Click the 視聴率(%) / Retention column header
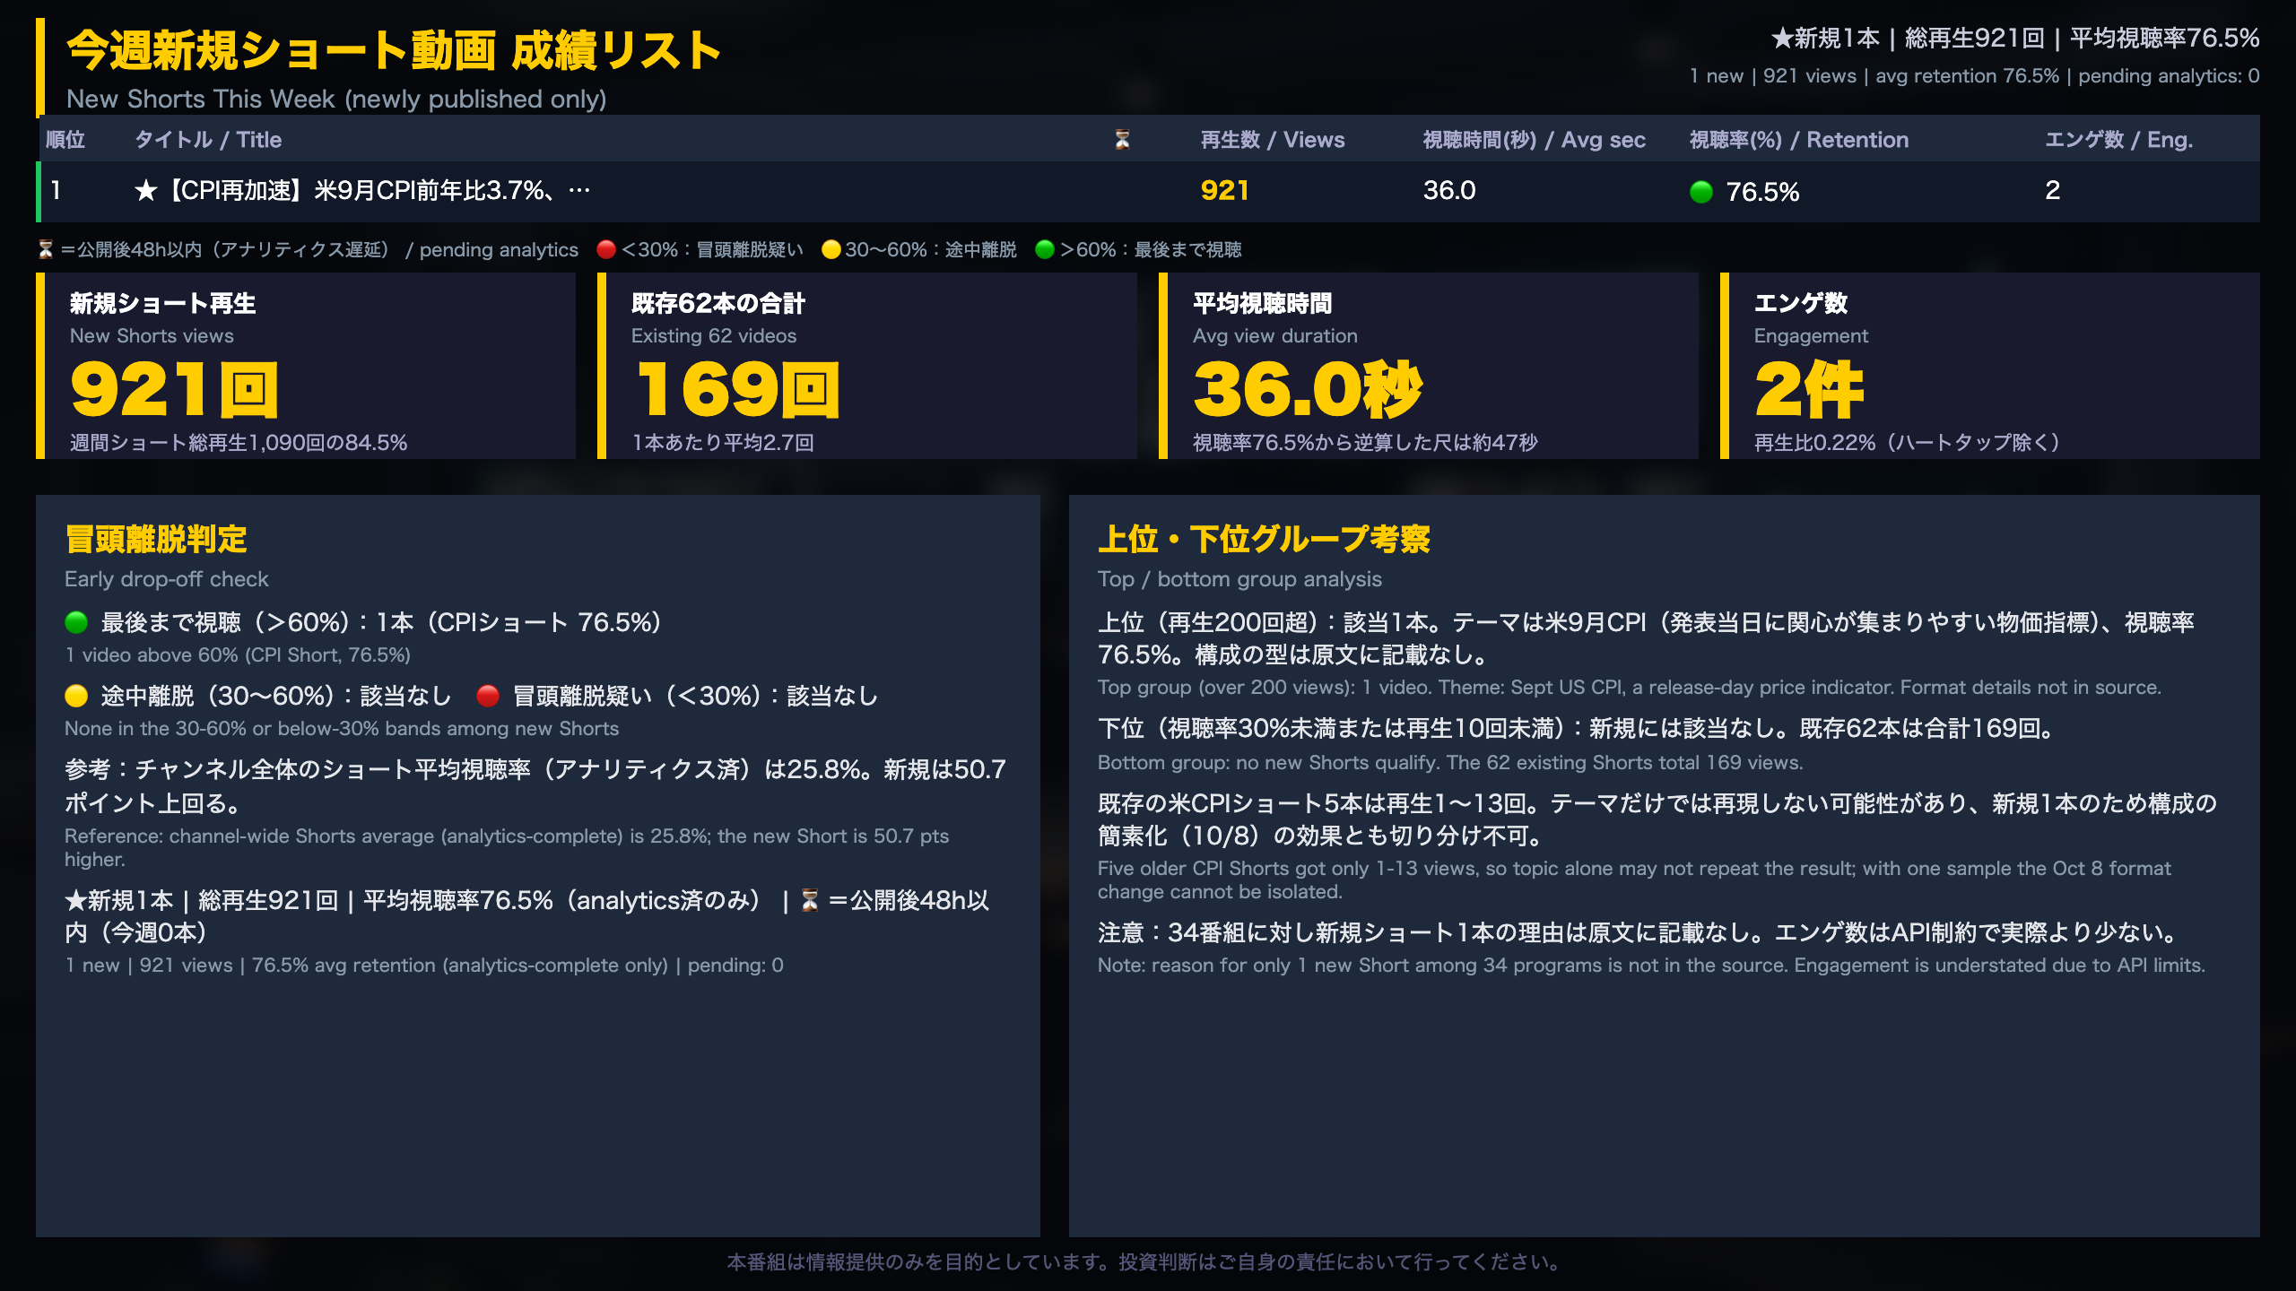The width and height of the screenshot is (2296, 1291). (x=1799, y=140)
